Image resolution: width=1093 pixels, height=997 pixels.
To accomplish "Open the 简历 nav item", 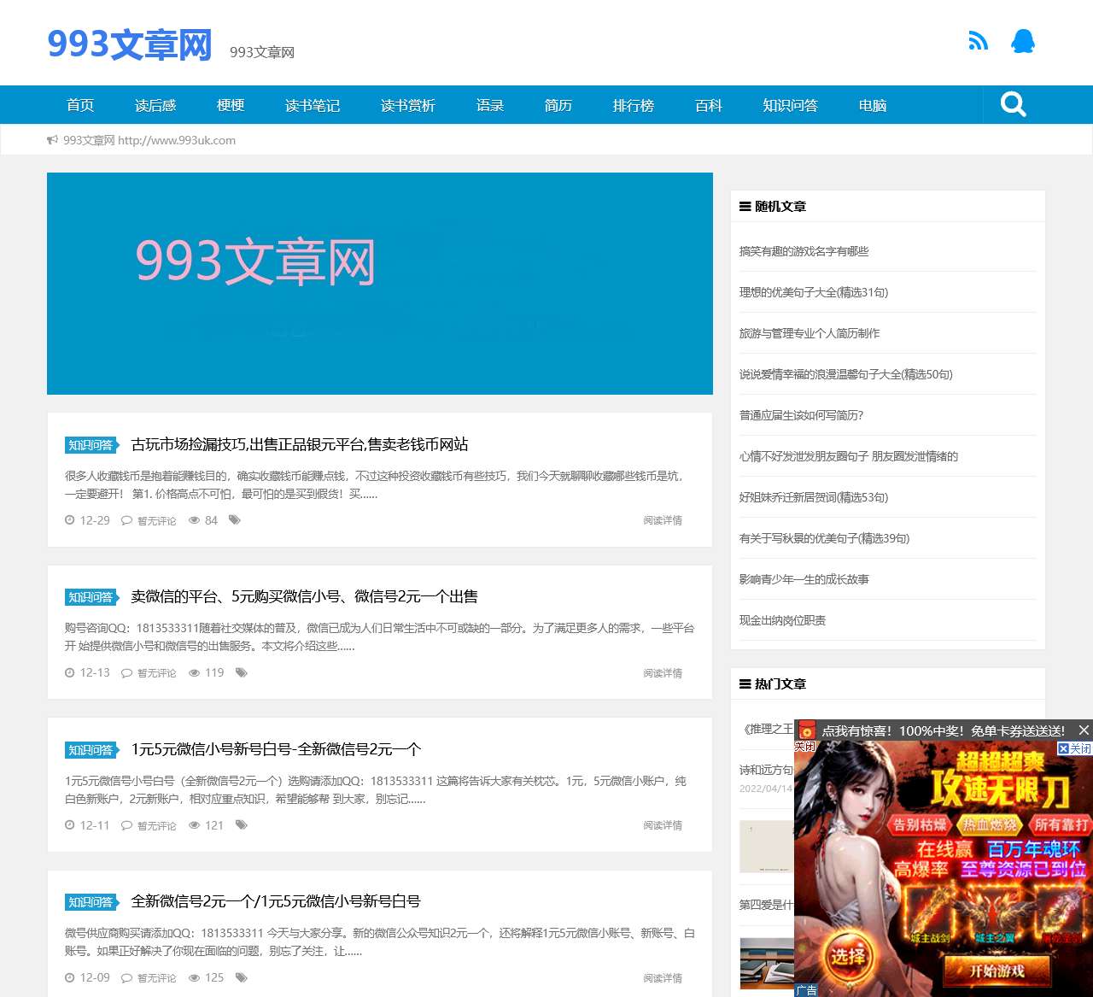I will click(558, 105).
